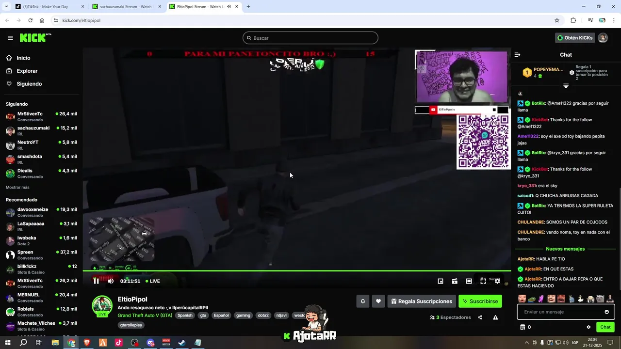
Task: Open Spreen recommended channel
Action: 41,255
